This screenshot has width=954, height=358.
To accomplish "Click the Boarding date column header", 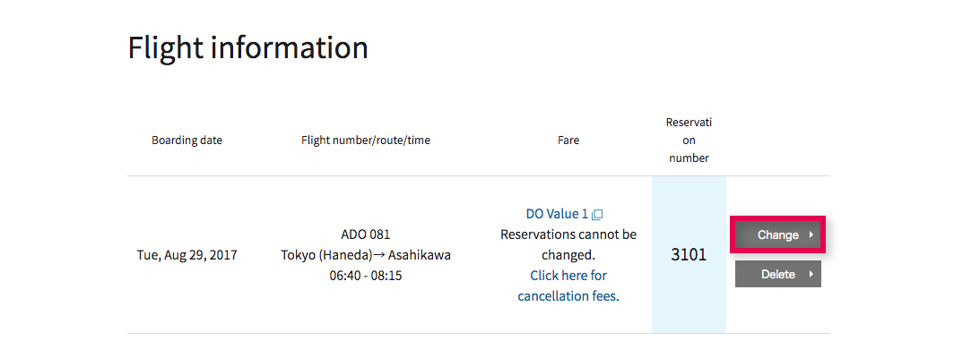I will click(x=186, y=141).
